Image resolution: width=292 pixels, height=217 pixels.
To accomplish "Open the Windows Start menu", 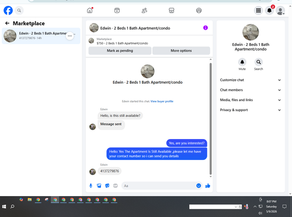I will click(x=4, y=207).
